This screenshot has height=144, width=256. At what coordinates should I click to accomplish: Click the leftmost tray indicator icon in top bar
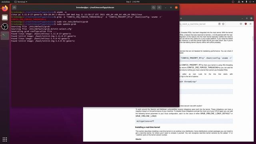tap(233, 2)
